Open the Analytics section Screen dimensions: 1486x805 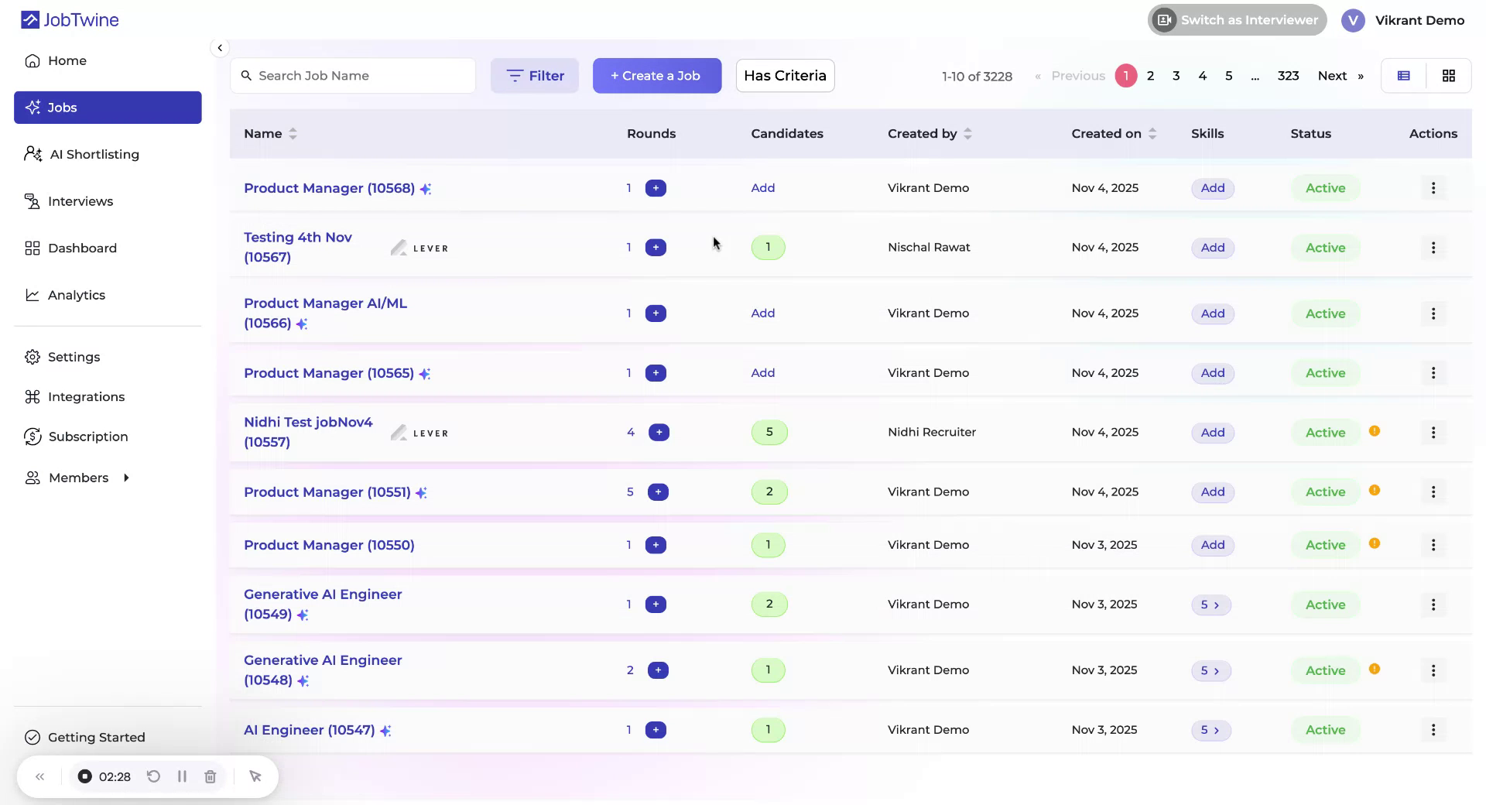click(77, 295)
